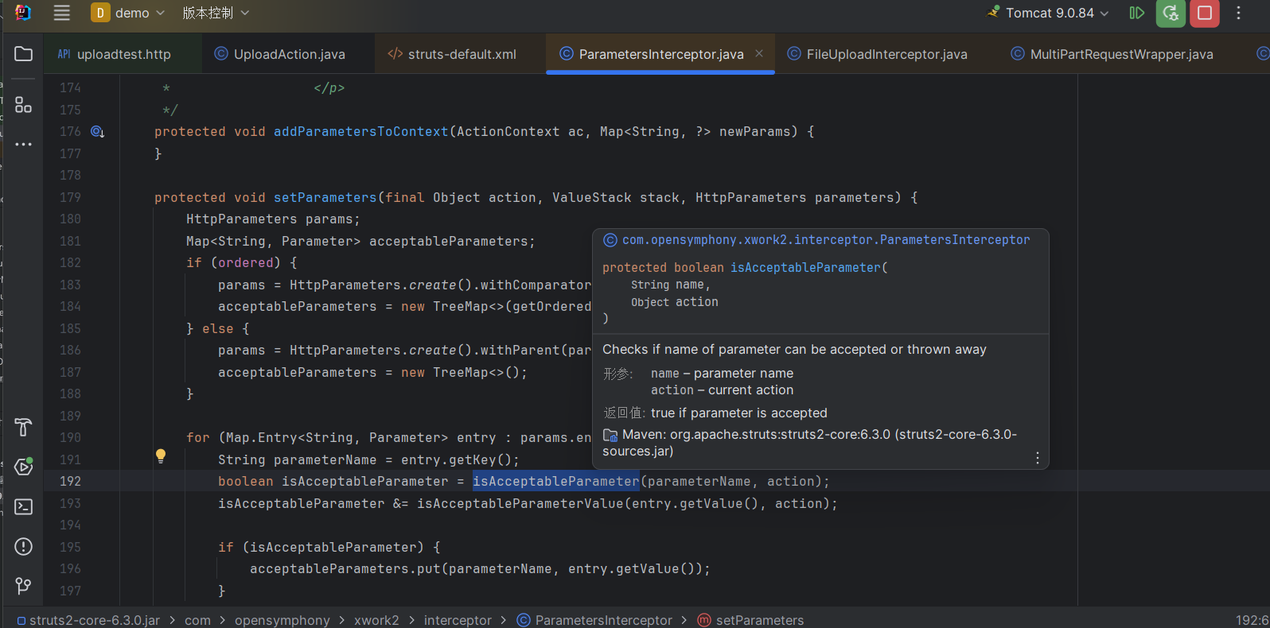Open the demo project dropdown
Image resolution: width=1270 pixels, height=628 pixels.
click(x=128, y=13)
